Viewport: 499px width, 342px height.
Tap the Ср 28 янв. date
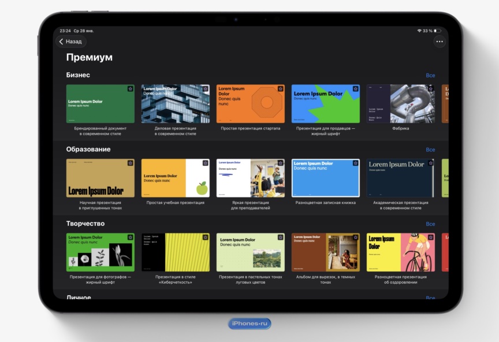[84, 31]
